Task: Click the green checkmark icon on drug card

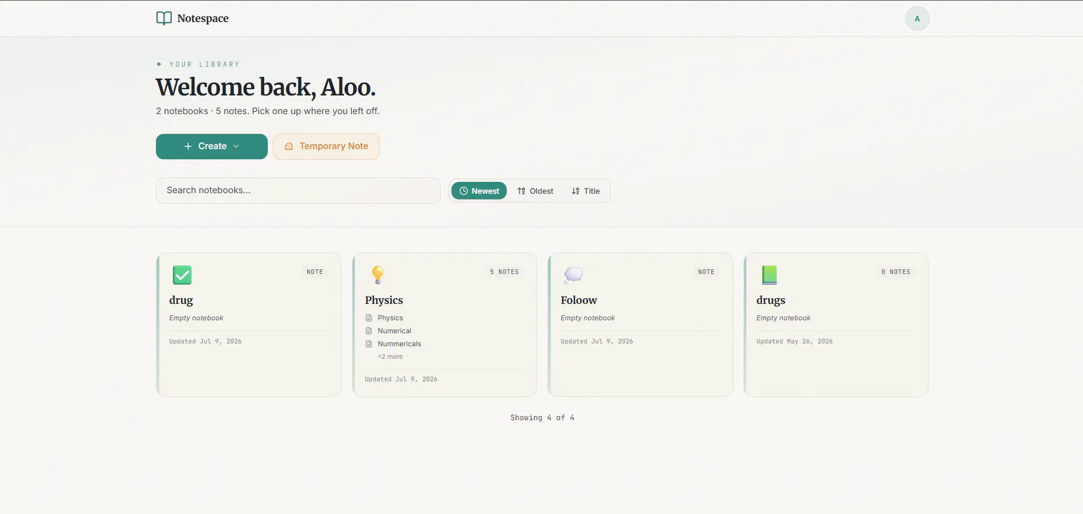Action: tap(182, 275)
